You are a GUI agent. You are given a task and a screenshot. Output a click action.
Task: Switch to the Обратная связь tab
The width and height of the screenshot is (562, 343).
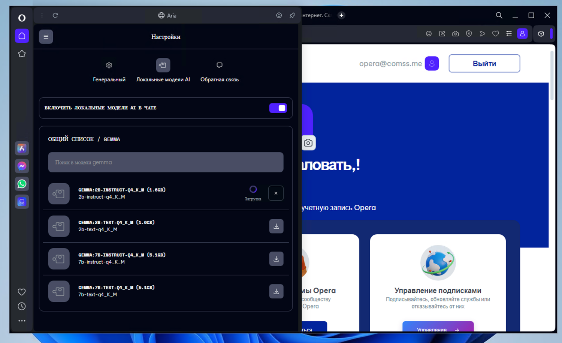coord(220,72)
